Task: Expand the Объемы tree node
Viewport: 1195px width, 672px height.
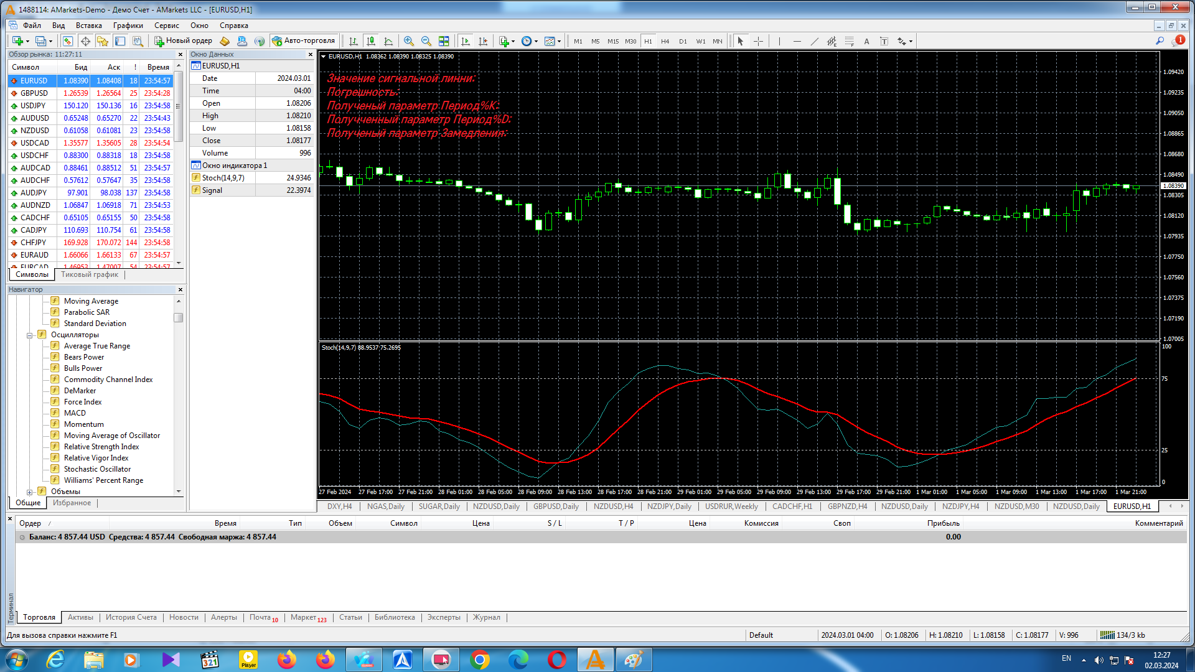Action: [29, 492]
